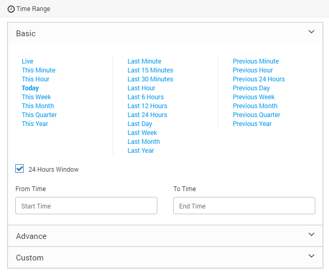This screenshot has height=272, width=329.
Task: Expand the Advance section chevron
Action: (312, 234)
